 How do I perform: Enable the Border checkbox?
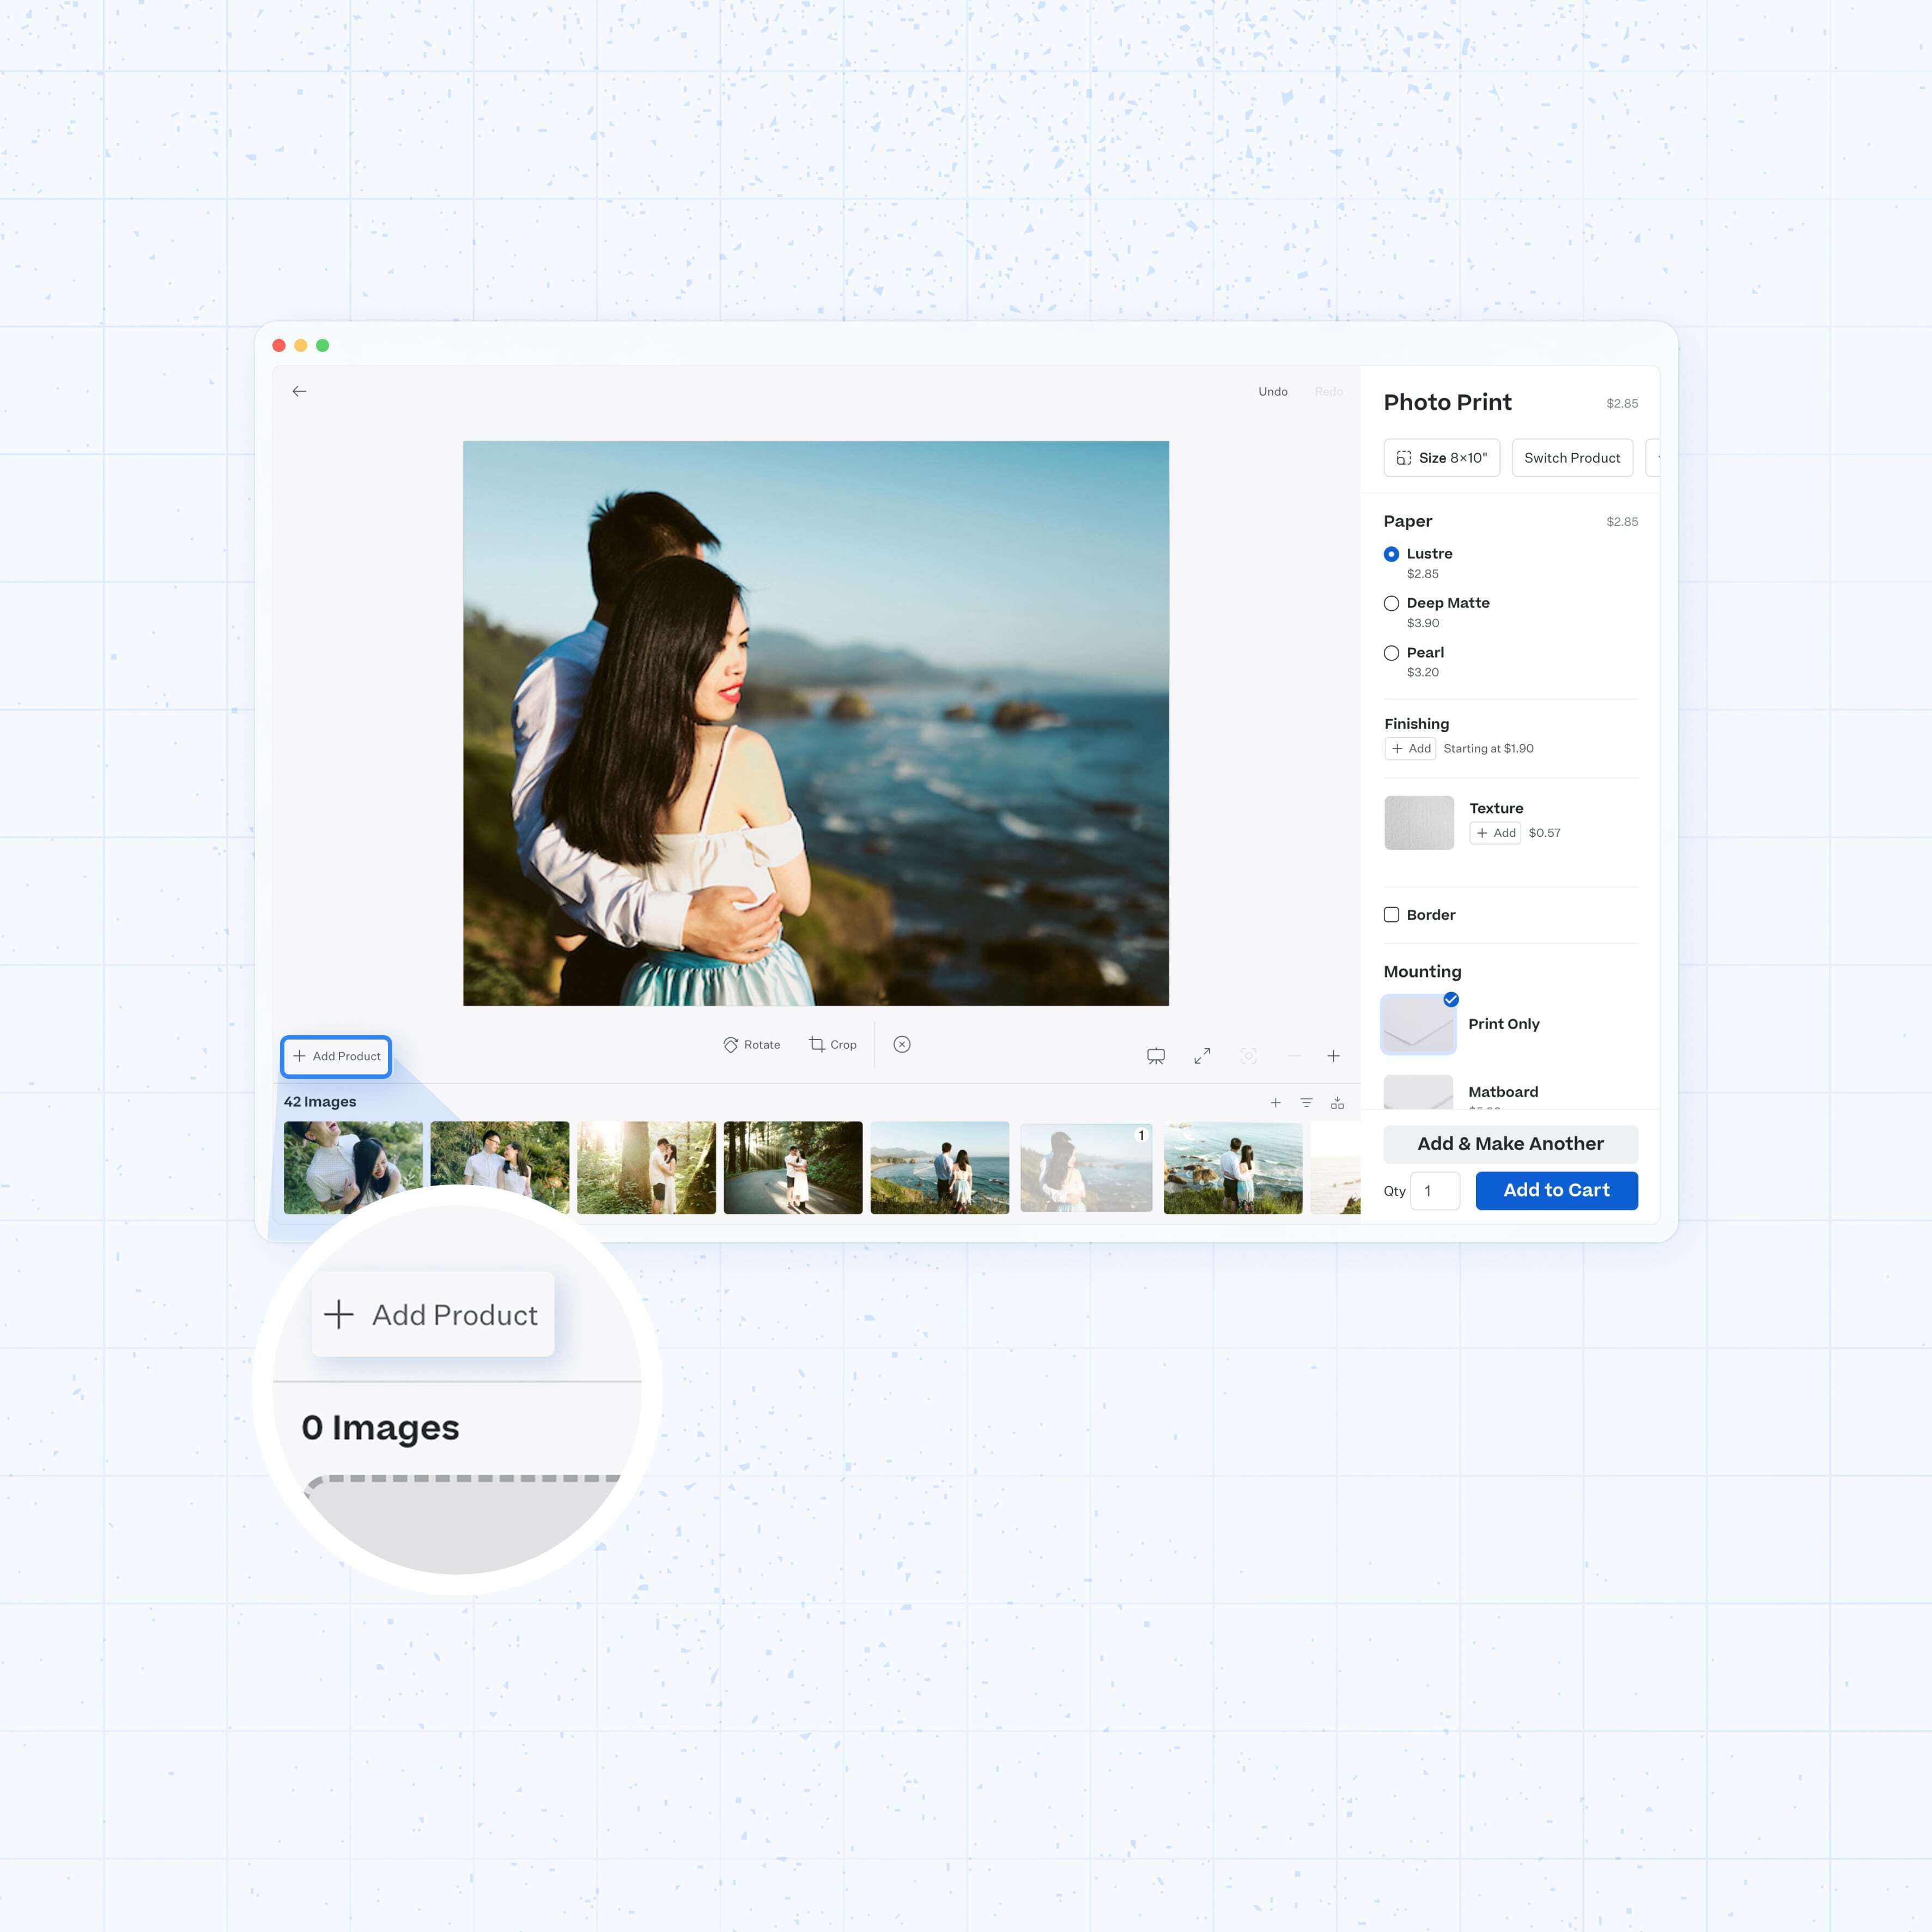[x=1391, y=915]
